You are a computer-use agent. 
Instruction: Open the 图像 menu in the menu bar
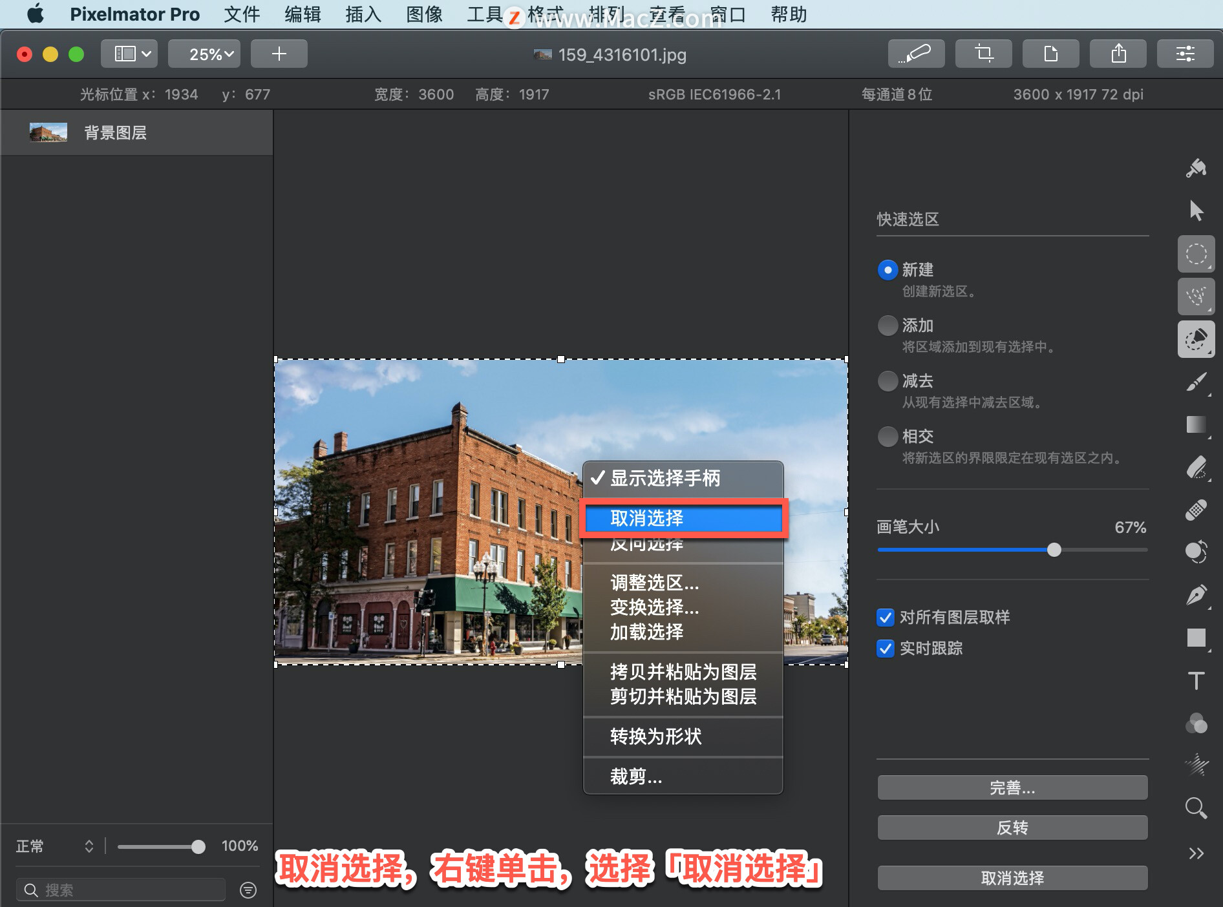[423, 14]
